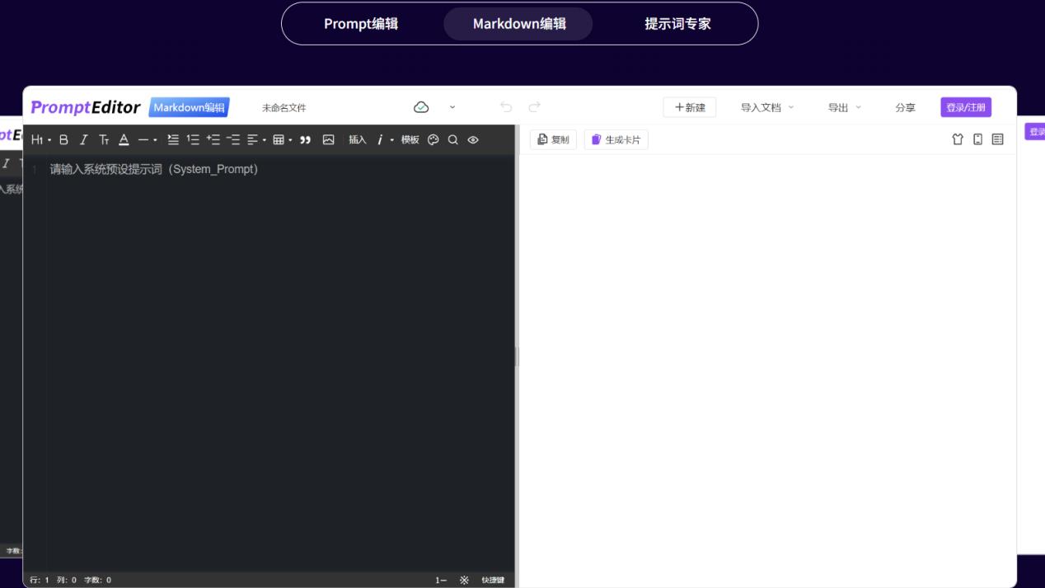Switch to the Prompt编辑 tab
The width and height of the screenshot is (1045, 588).
click(361, 24)
